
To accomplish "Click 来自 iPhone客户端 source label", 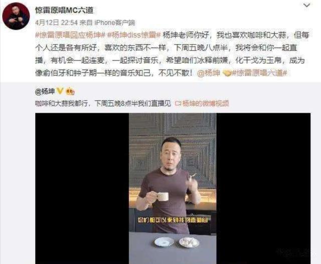I will 107,23.
